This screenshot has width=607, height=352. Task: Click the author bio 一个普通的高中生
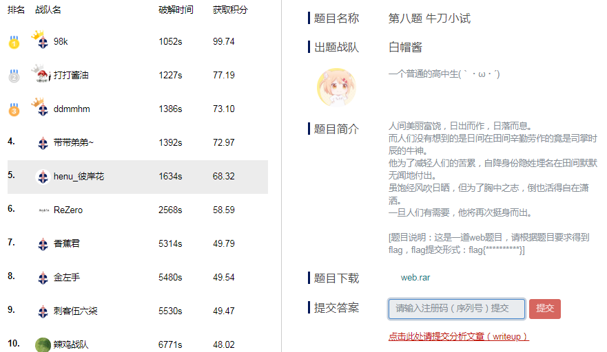point(444,74)
